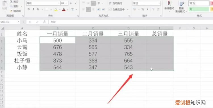
Task: Select the cell with value 873
Action: tap(57, 61)
